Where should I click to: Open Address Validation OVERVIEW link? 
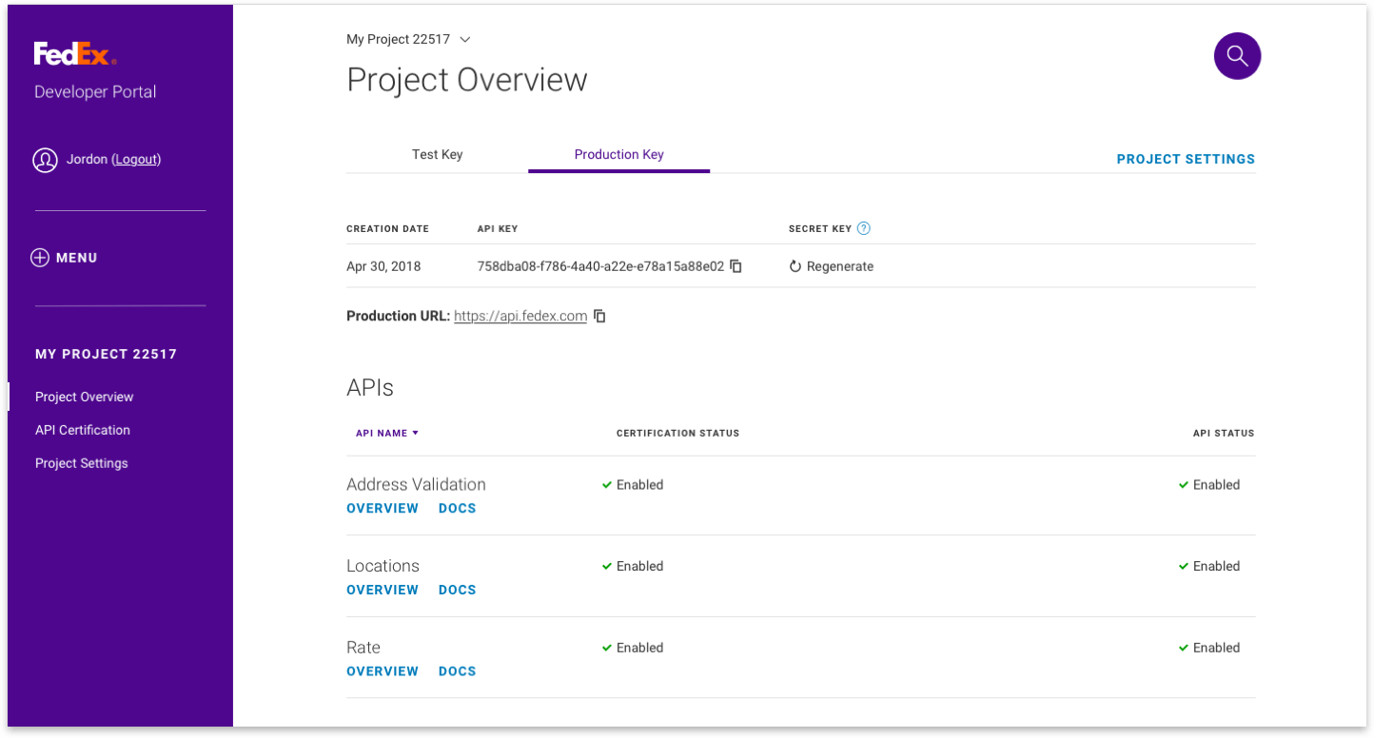(x=383, y=509)
